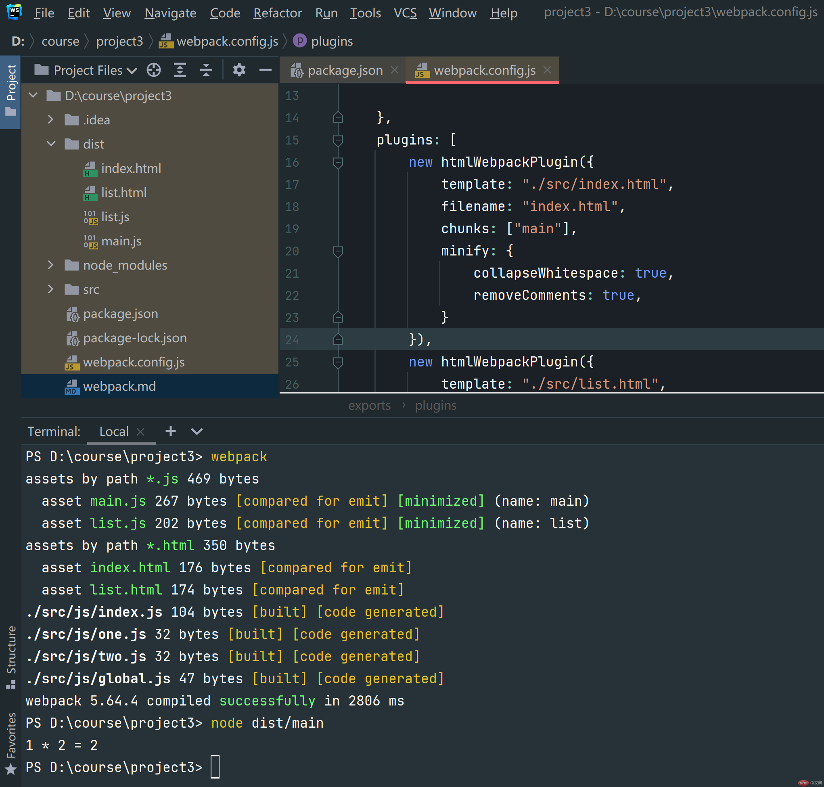Toggle code fold marker on line 14
Image resolution: width=824 pixels, height=787 pixels.
tap(338, 118)
